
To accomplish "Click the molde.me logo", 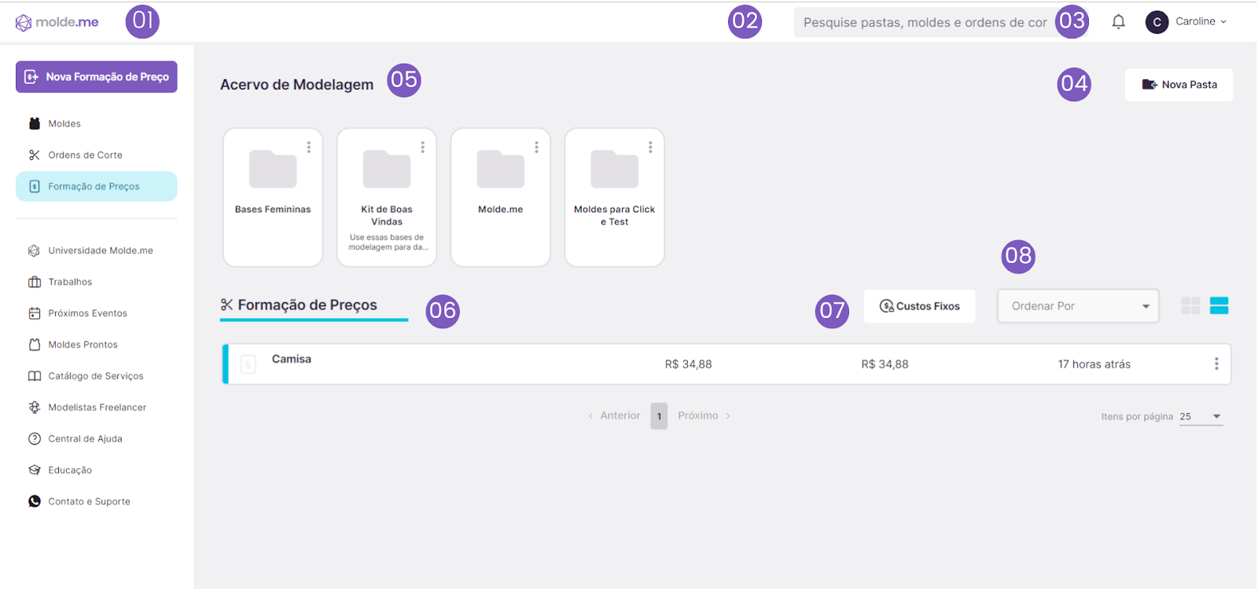I will [x=57, y=22].
